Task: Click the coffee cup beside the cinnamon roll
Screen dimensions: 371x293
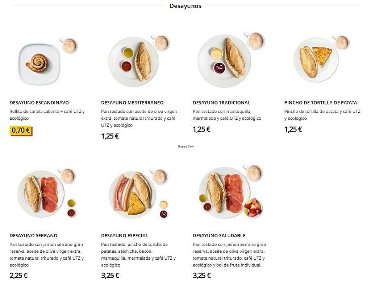Action: (69, 45)
